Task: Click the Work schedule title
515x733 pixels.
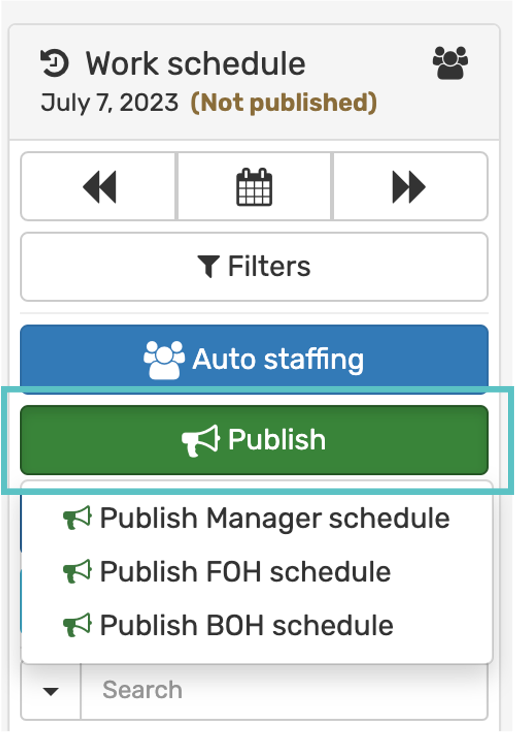Action: click(x=196, y=64)
